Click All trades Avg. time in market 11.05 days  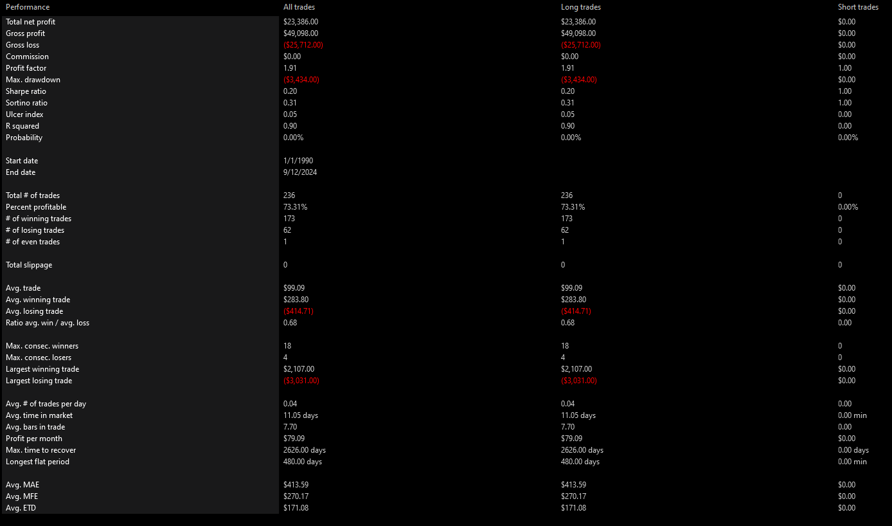click(301, 415)
